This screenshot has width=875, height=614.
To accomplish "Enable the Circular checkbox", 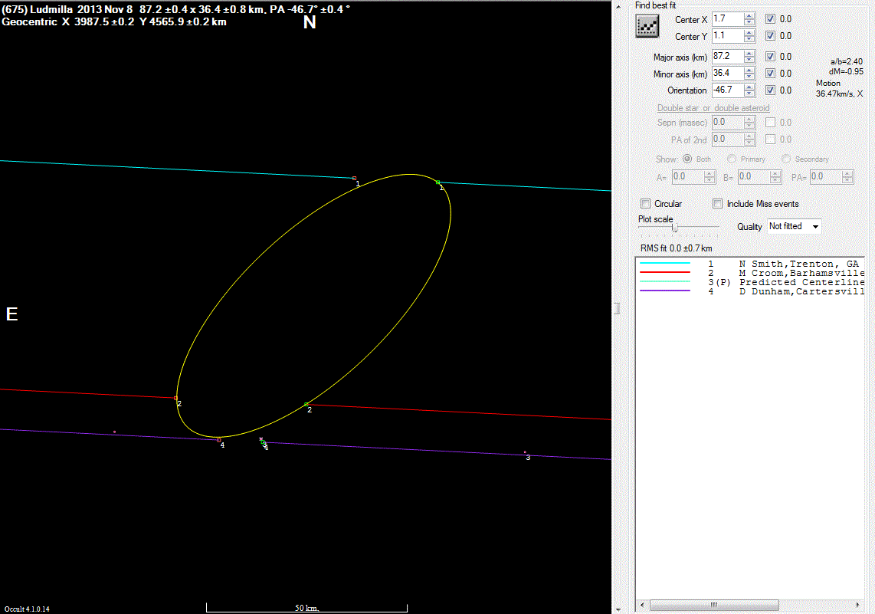I will coord(646,204).
